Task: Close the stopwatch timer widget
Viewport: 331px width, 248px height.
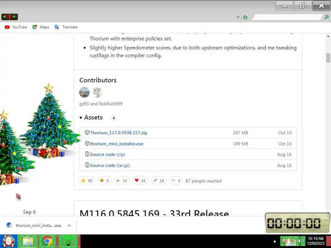Action: point(327,215)
